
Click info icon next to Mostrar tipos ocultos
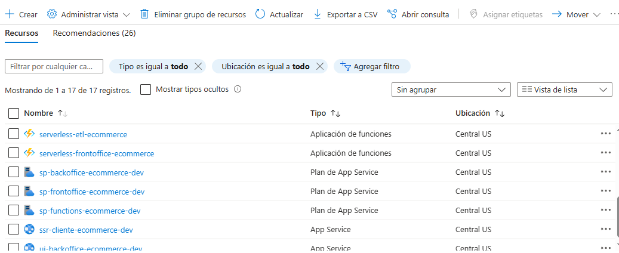[x=238, y=90]
